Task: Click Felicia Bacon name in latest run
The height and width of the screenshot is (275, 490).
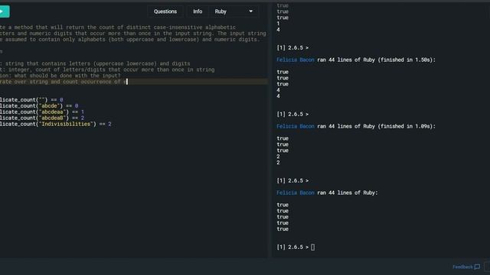Action: point(296,192)
